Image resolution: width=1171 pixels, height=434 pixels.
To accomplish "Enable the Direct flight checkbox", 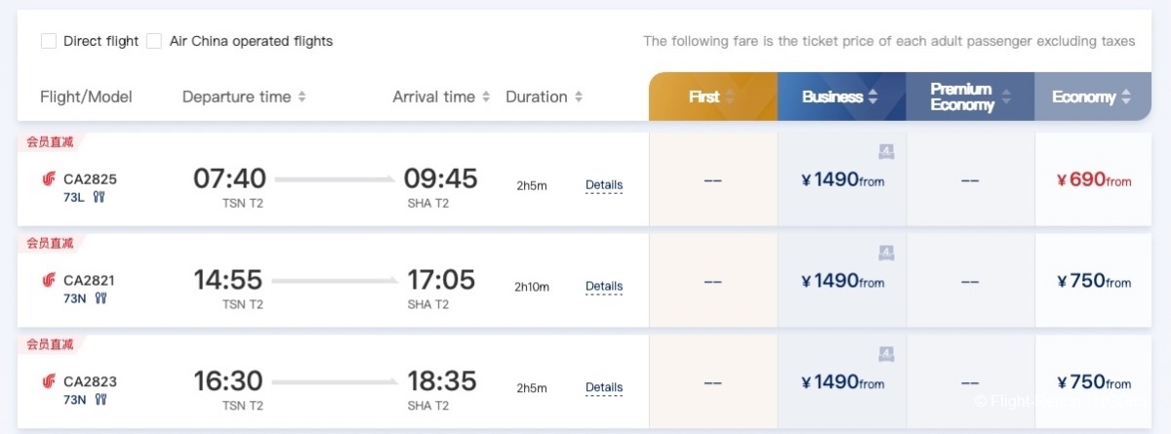I will (x=49, y=41).
